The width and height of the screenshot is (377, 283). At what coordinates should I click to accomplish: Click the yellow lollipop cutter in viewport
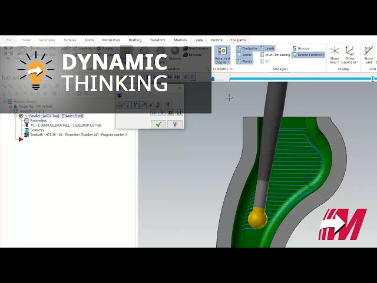pyautogui.click(x=257, y=218)
